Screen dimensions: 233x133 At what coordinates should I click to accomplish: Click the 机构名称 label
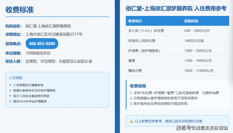tap(14, 26)
